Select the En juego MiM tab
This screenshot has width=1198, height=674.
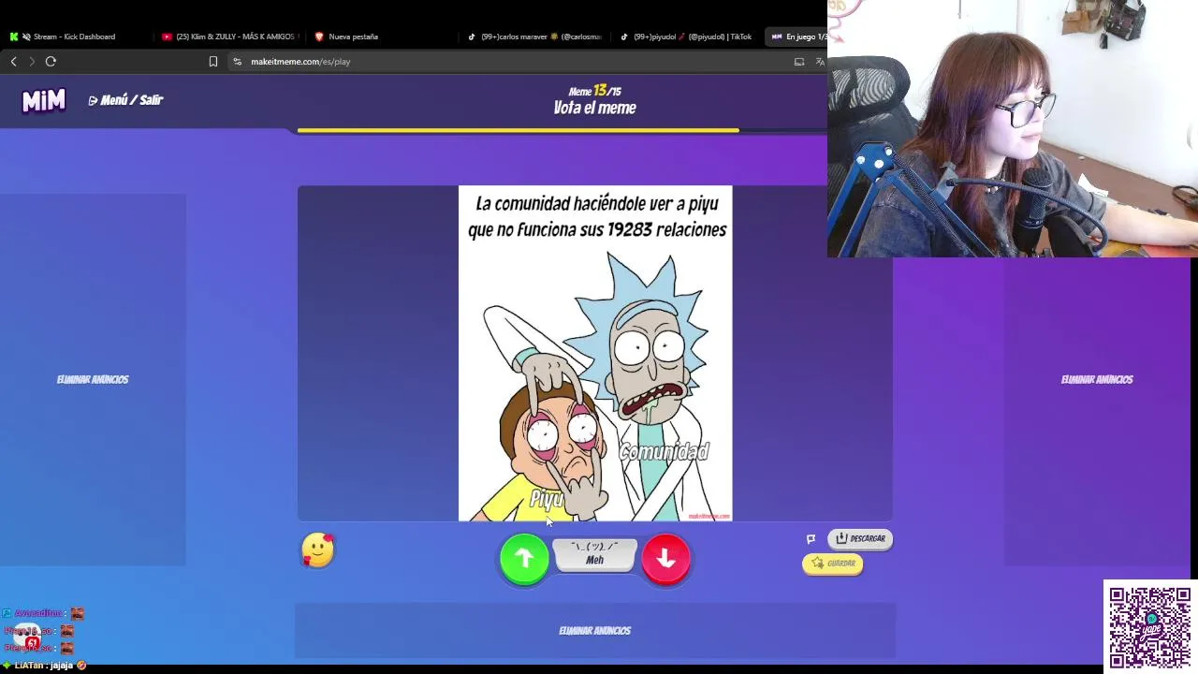797,37
